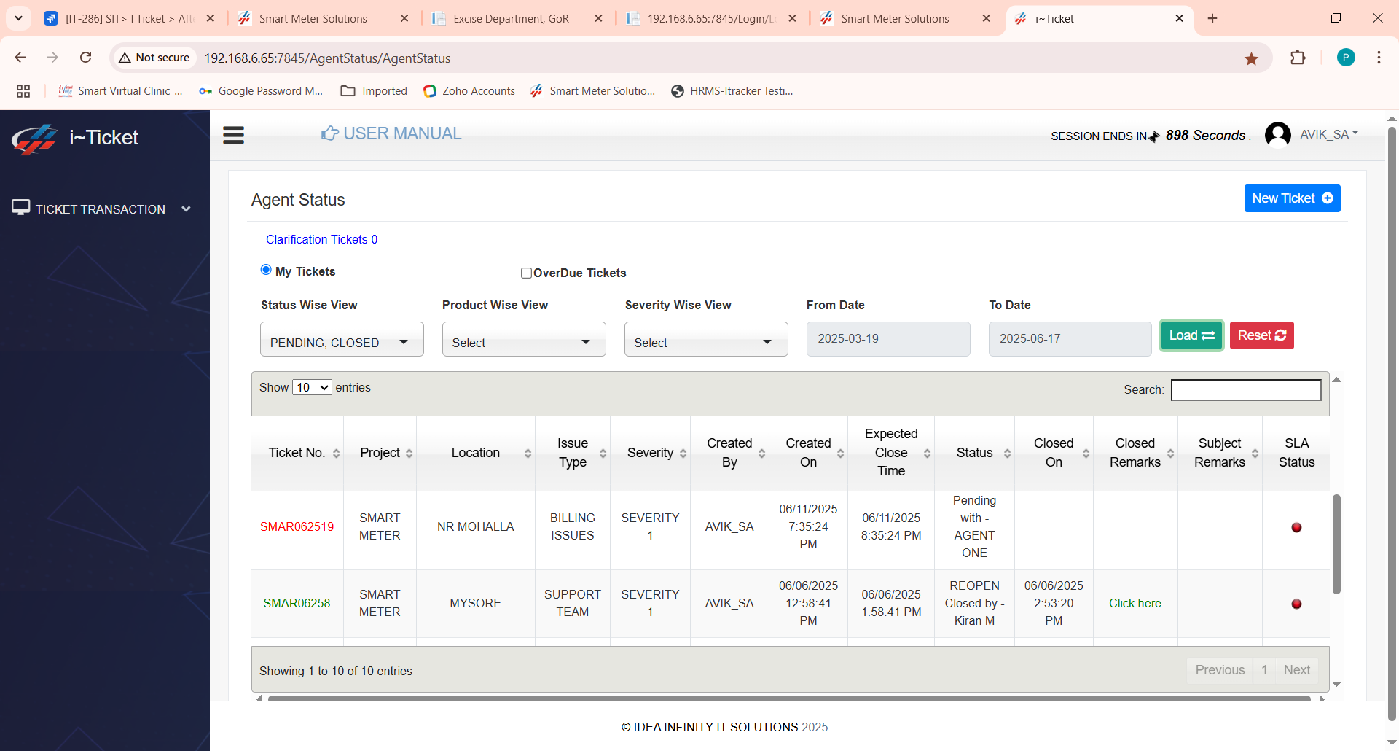The image size is (1399, 751).
Task: Close the i~Ticket browser tab
Action: click(1179, 18)
